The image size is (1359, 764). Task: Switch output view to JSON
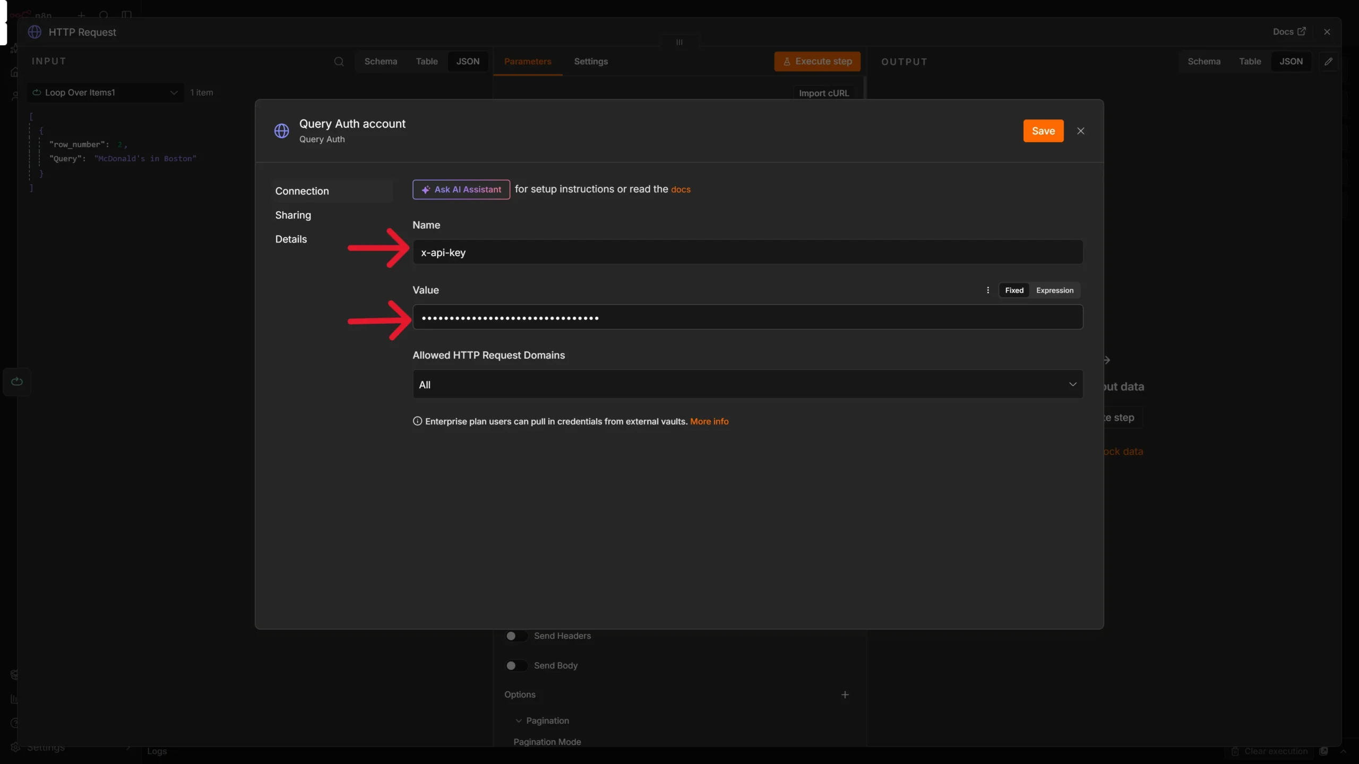[x=1291, y=62]
